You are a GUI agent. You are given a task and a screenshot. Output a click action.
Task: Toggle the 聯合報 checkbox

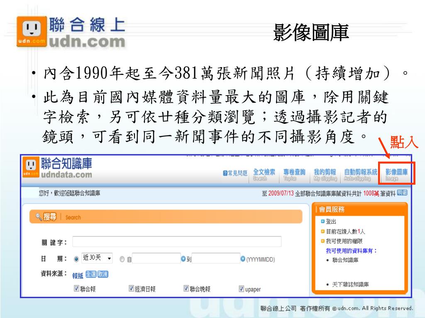76,289
